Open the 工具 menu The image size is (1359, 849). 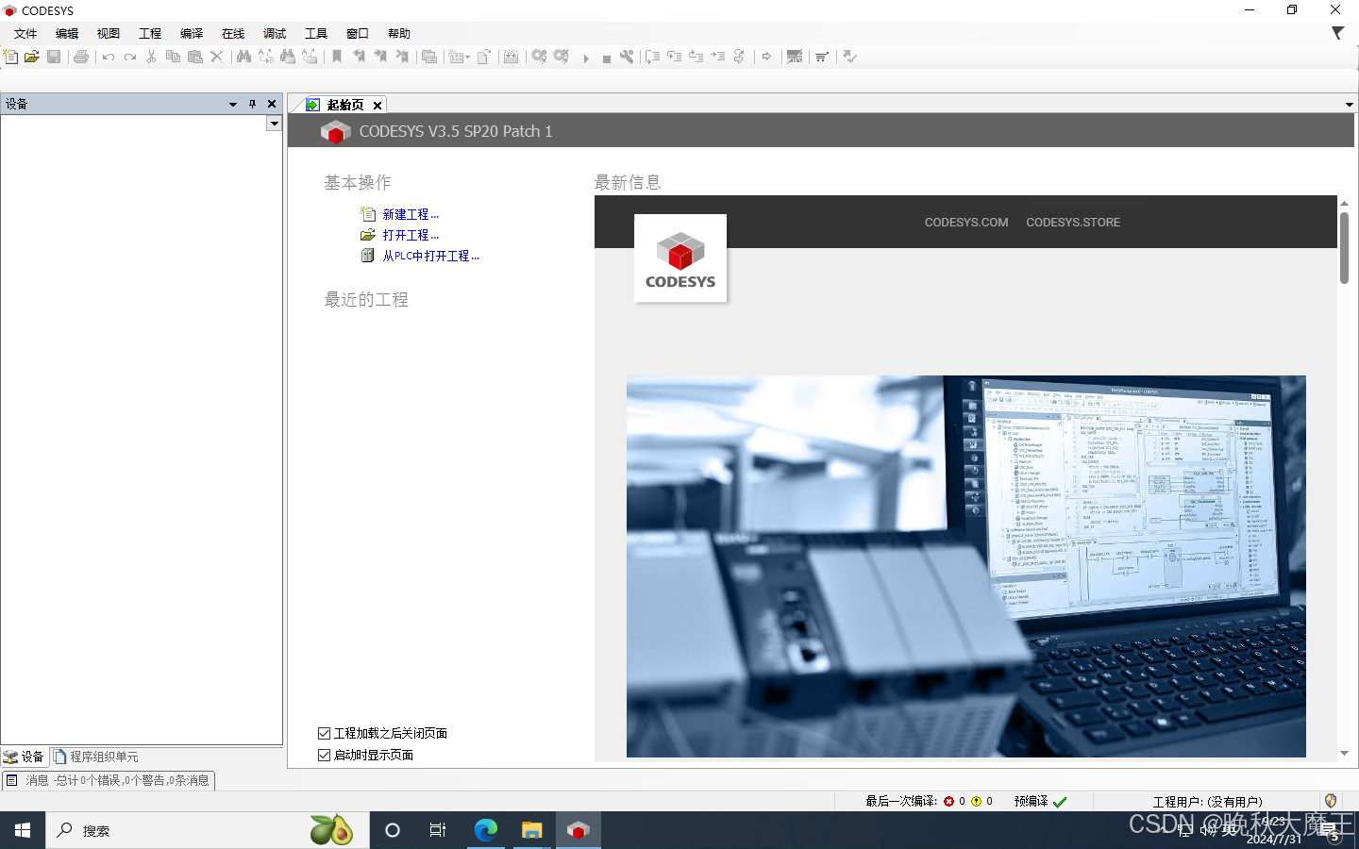[x=316, y=33]
